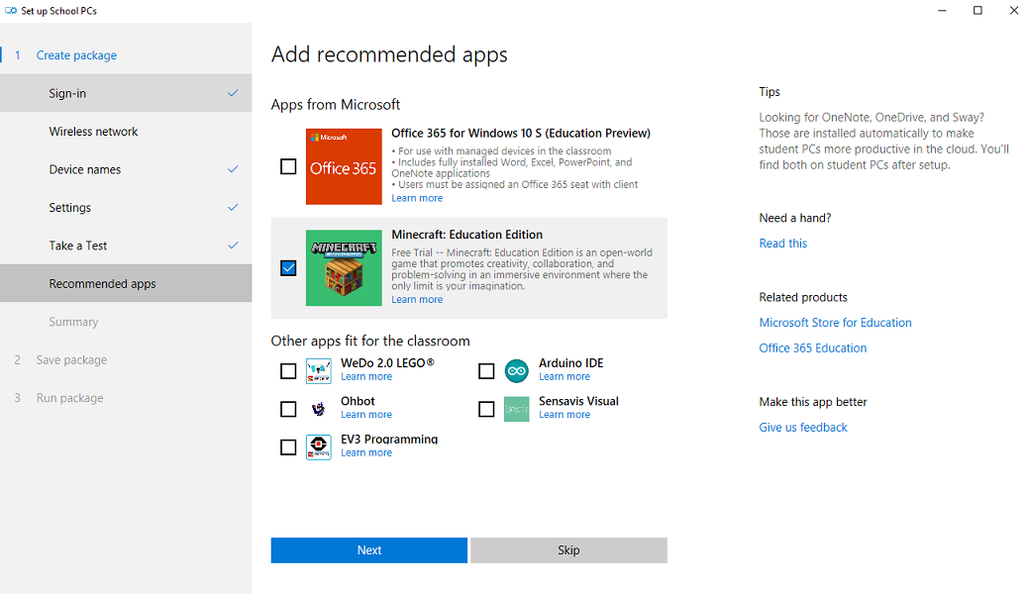Go to the Device names step
The image size is (1027, 594).
[x=85, y=169]
